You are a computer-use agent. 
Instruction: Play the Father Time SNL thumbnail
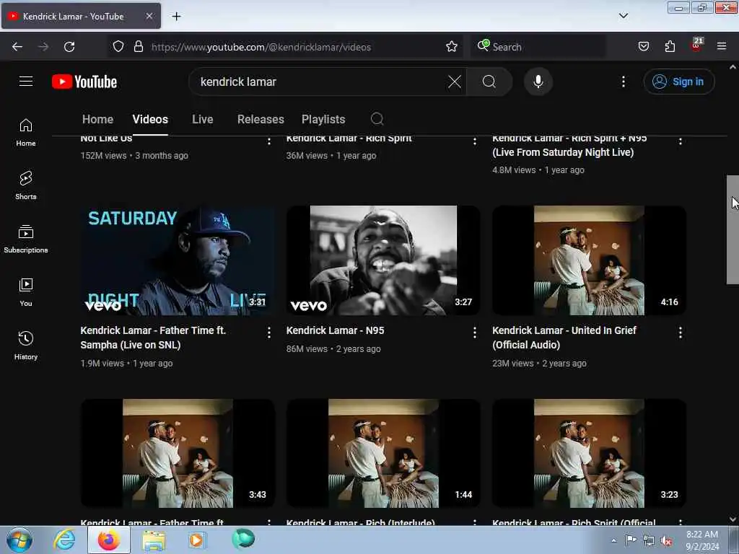178,260
